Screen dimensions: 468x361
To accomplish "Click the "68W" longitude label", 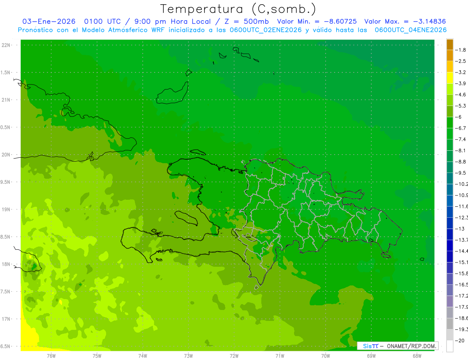I will (417, 356).
